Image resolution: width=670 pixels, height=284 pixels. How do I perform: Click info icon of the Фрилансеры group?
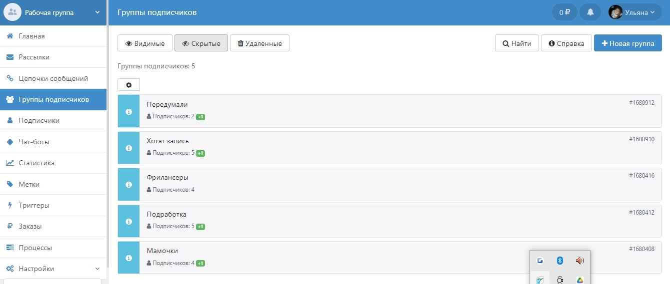click(x=128, y=185)
